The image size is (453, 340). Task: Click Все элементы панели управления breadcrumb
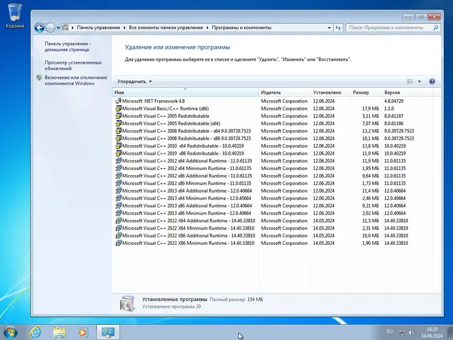click(x=166, y=28)
